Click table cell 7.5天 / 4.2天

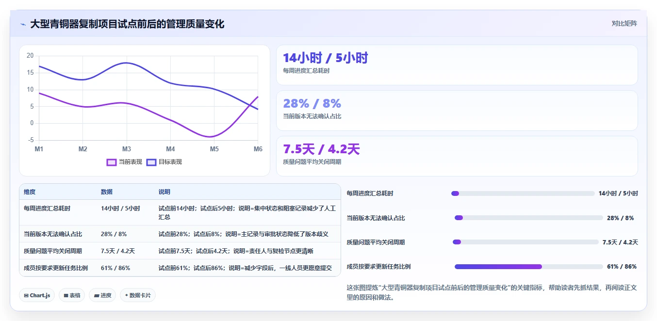point(118,251)
